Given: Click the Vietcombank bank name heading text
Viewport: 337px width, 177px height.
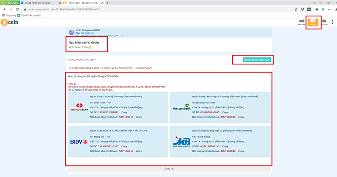Looking at the screenshot, I should pyautogui.click(x=225, y=97).
